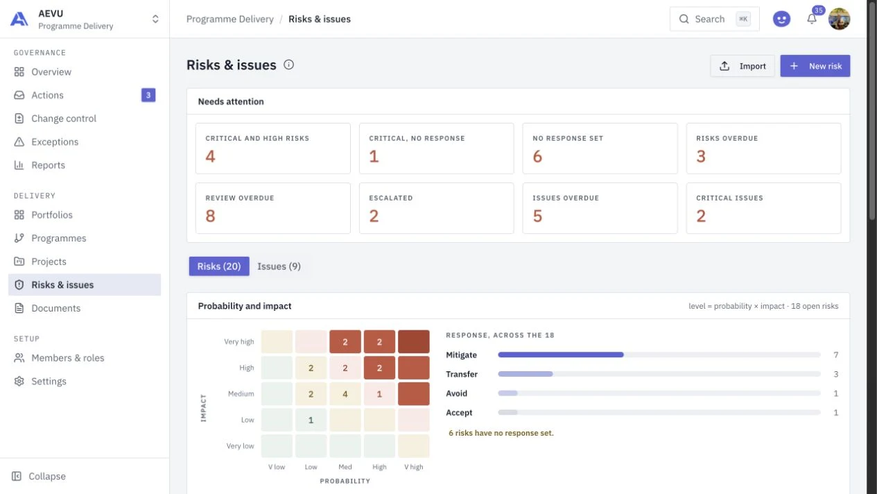Switch to Issues (9) tab
Viewport: 877px width, 494px height.
point(279,266)
